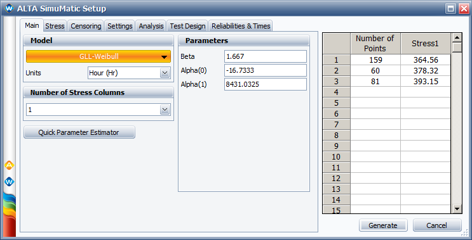The width and height of the screenshot is (472, 240).
Task: Click the table's top-left corner select-all cell
Action: point(336,44)
